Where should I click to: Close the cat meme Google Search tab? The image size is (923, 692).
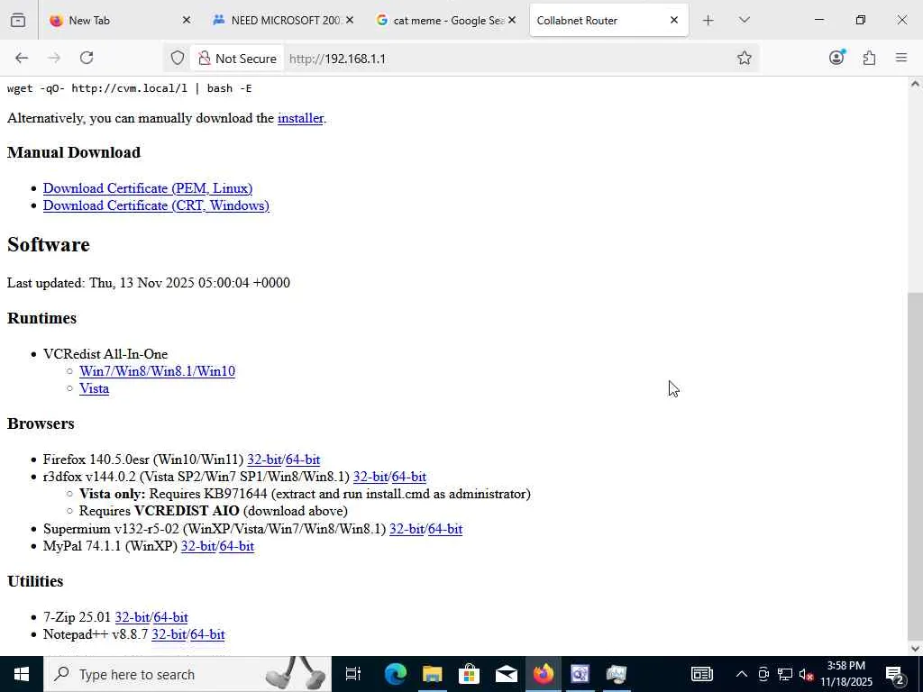512,20
